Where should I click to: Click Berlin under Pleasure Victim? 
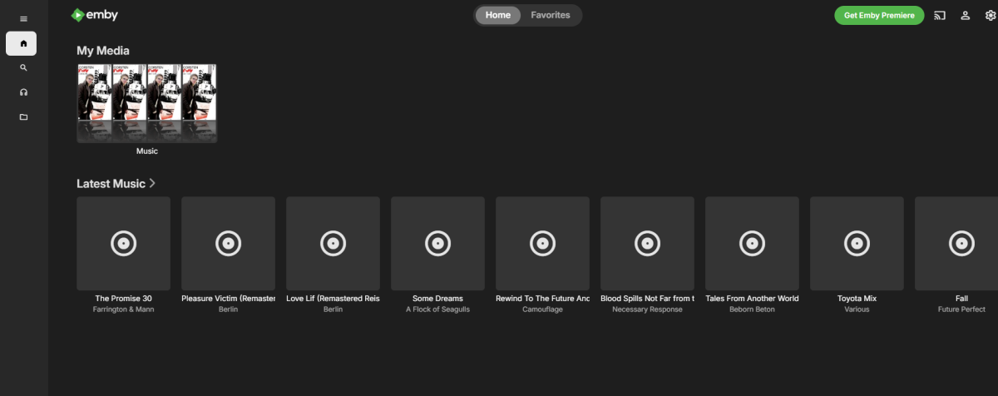coord(228,309)
